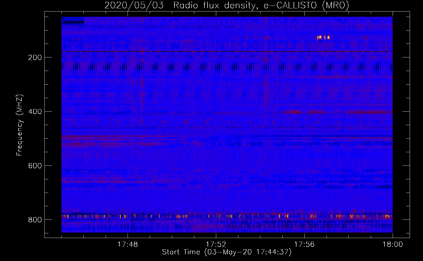
Task: Click the bright yellow-white burst near 17:57
Action: click(323, 37)
